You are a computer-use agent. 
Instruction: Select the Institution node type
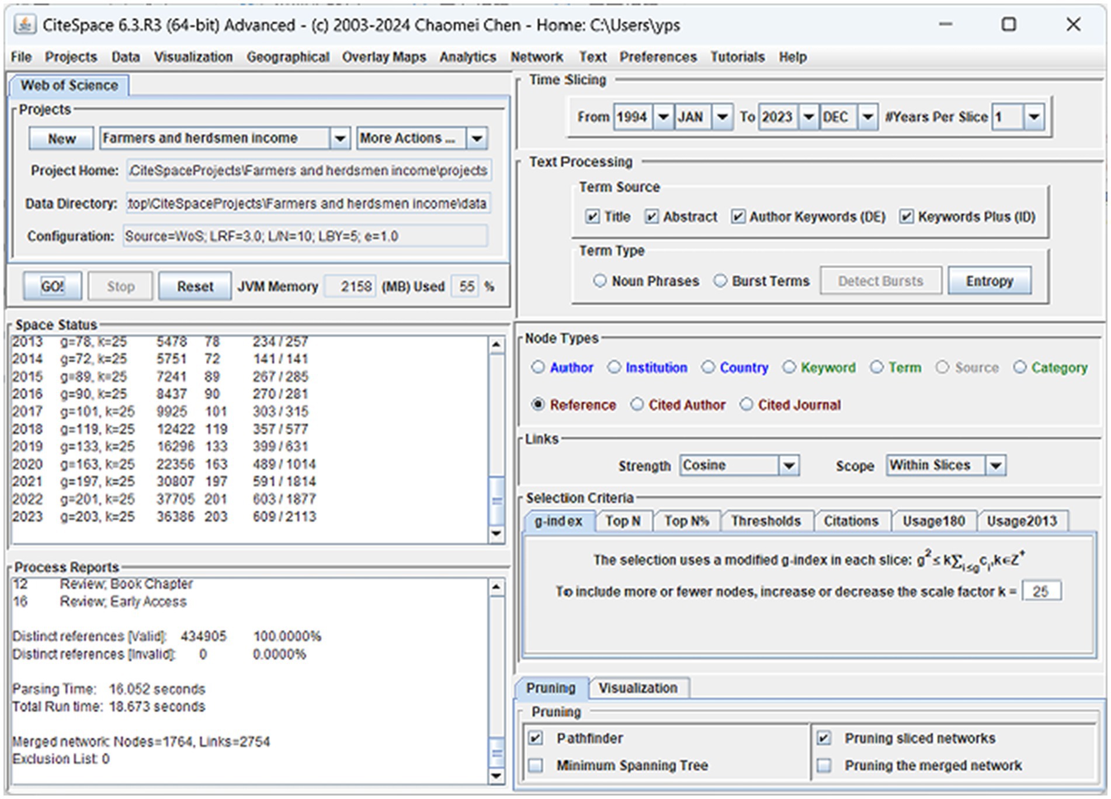(x=614, y=368)
